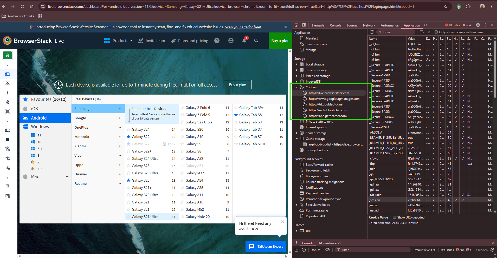
Task: Open AI assistance drawer tab
Action: pyautogui.click(x=330, y=243)
